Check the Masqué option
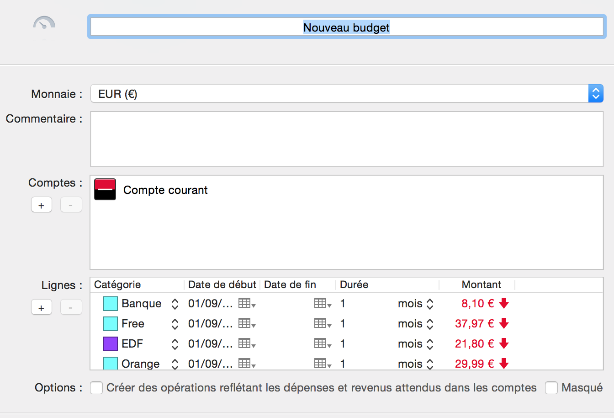The width and height of the screenshot is (614, 418). coord(551,388)
